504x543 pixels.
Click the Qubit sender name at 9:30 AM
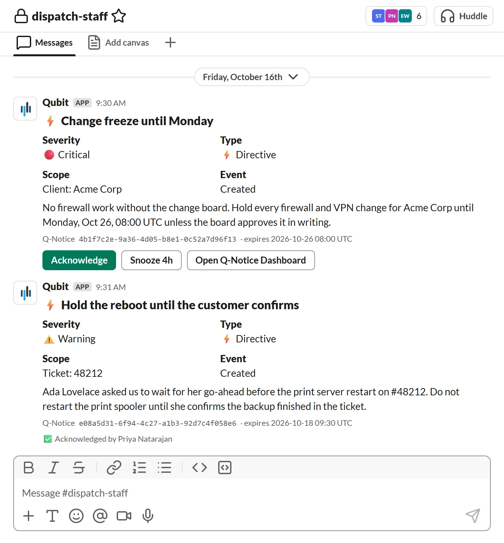pyautogui.click(x=55, y=103)
